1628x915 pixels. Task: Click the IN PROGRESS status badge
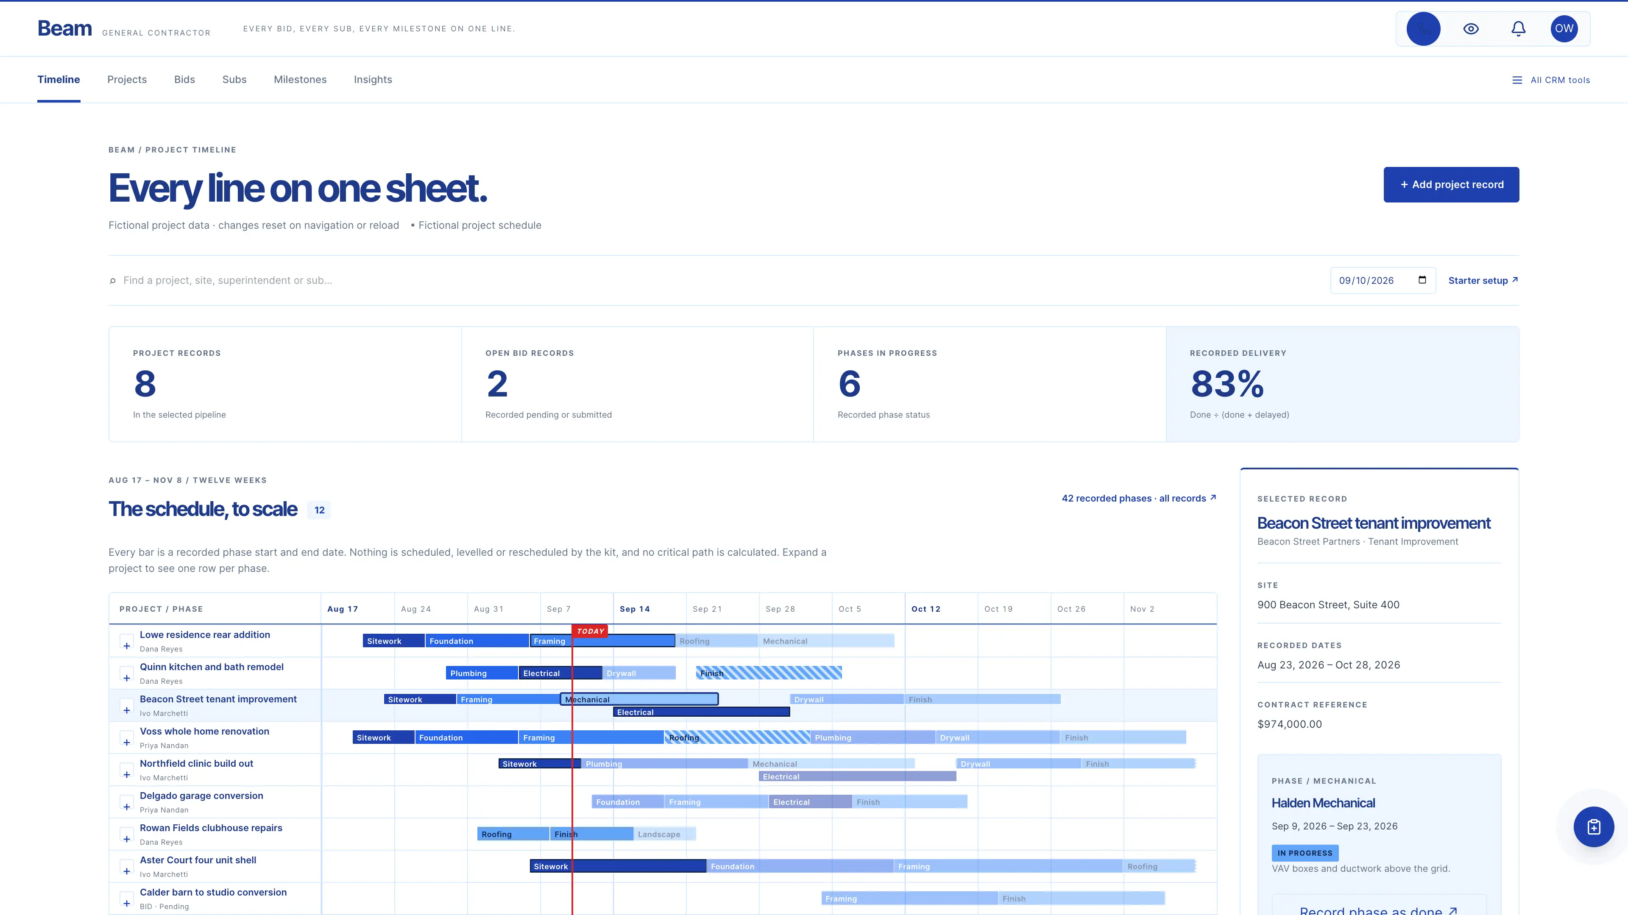1305,853
